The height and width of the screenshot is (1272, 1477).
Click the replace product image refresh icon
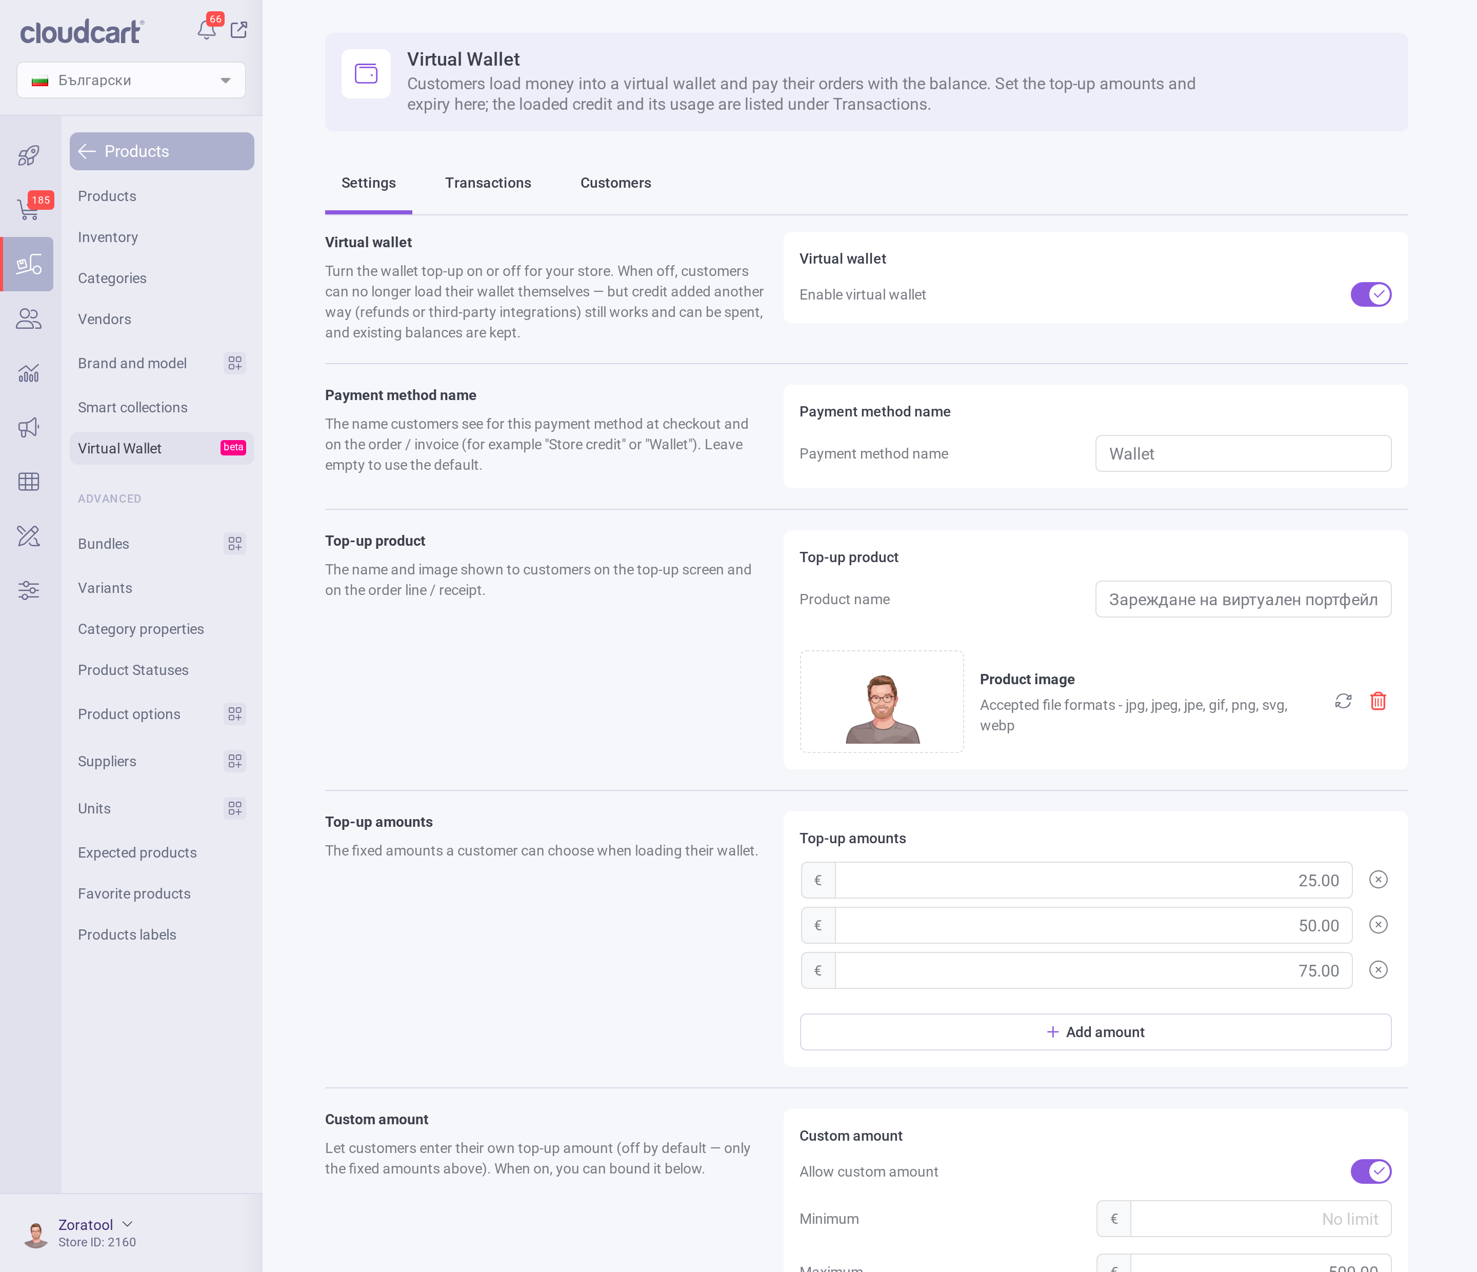click(x=1343, y=701)
